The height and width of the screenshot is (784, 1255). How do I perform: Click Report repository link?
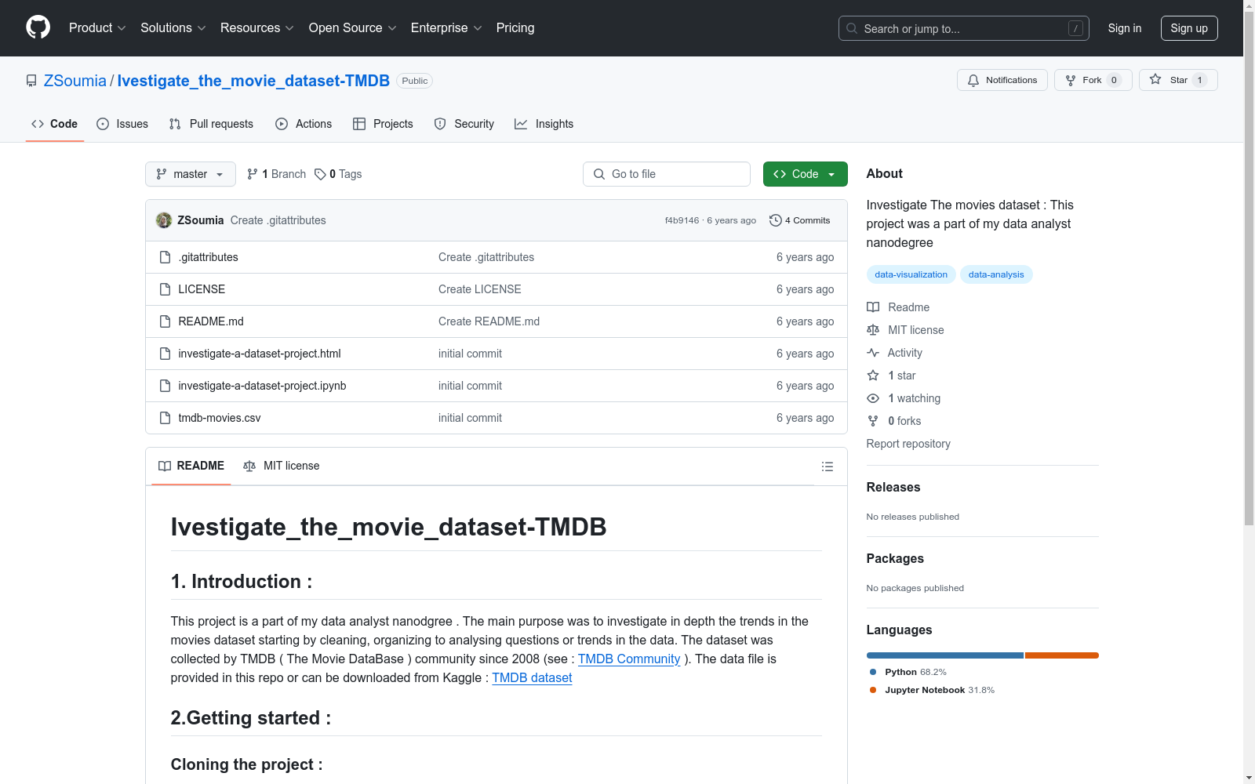908,444
